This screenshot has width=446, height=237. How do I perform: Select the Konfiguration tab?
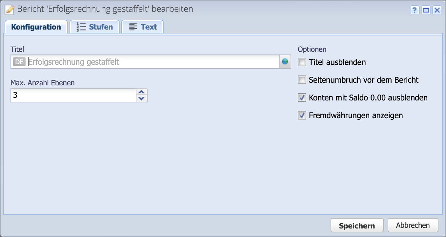36,26
